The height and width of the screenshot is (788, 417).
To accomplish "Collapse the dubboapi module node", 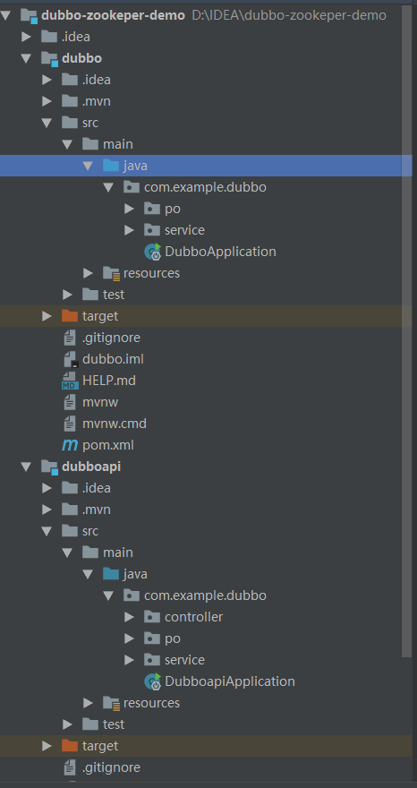I will pyautogui.click(x=26, y=467).
